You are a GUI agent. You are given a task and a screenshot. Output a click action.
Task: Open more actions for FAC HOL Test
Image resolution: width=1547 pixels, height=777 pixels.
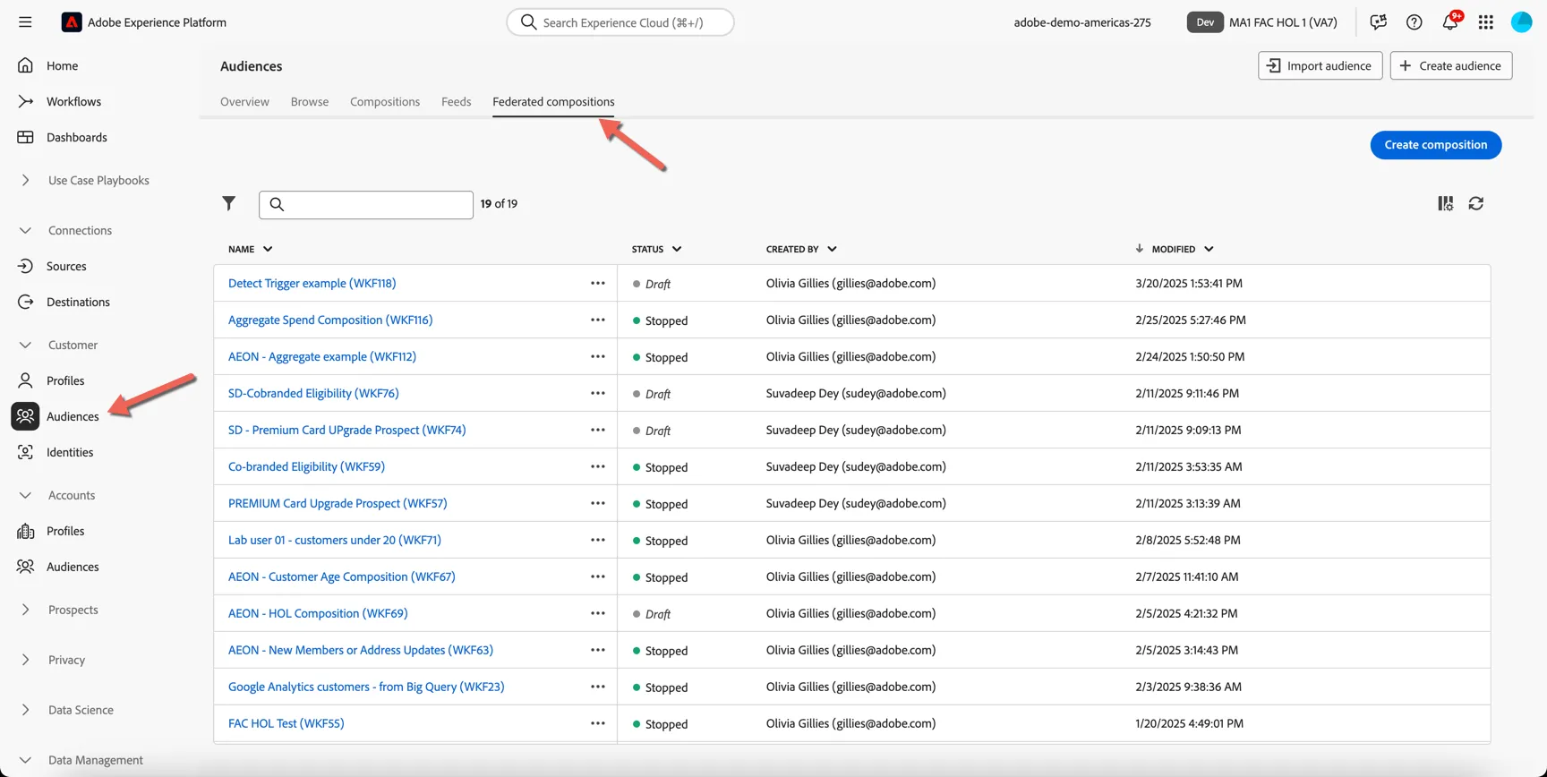point(598,723)
